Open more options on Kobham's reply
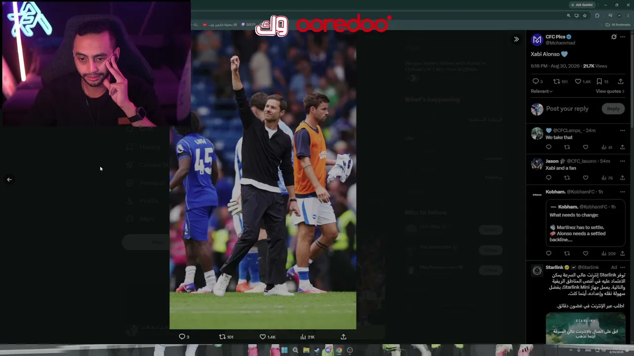 (x=623, y=192)
